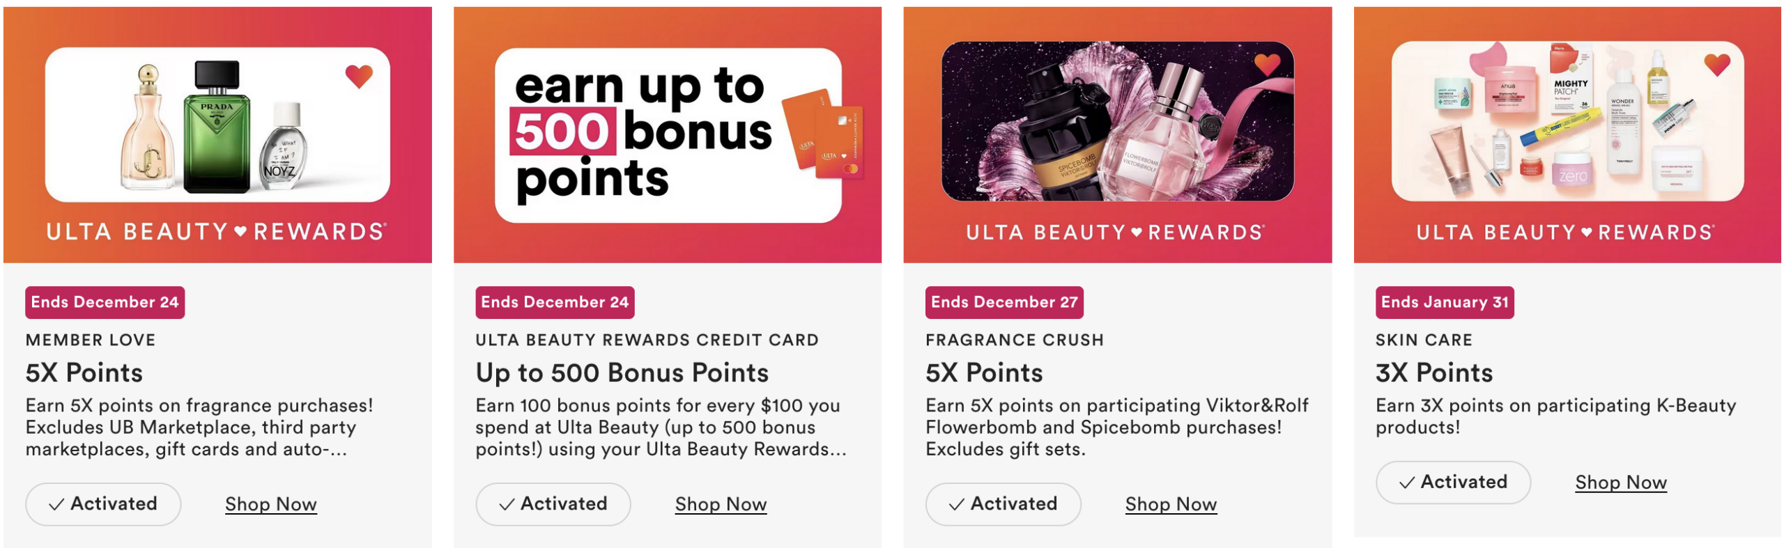The height and width of the screenshot is (548, 1784).
Task: Click the heart icon on Fragrance Crush image
Action: [1267, 65]
